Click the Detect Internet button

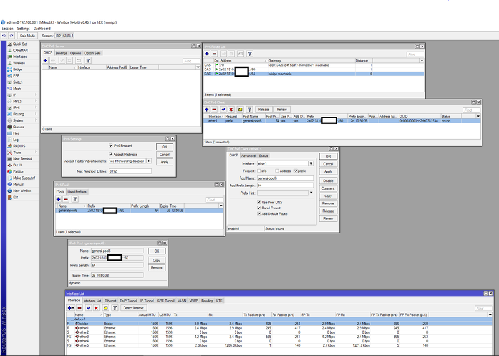click(x=133, y=308)
